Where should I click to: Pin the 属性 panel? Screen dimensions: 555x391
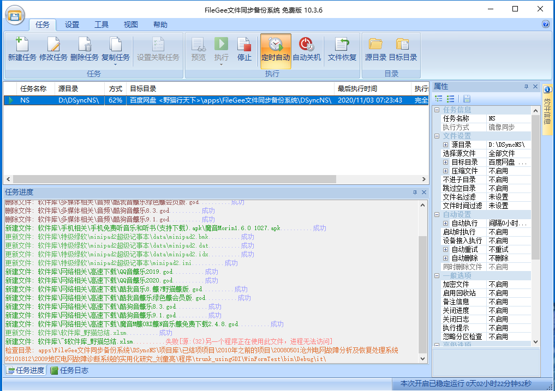click(x=526, y=86)
